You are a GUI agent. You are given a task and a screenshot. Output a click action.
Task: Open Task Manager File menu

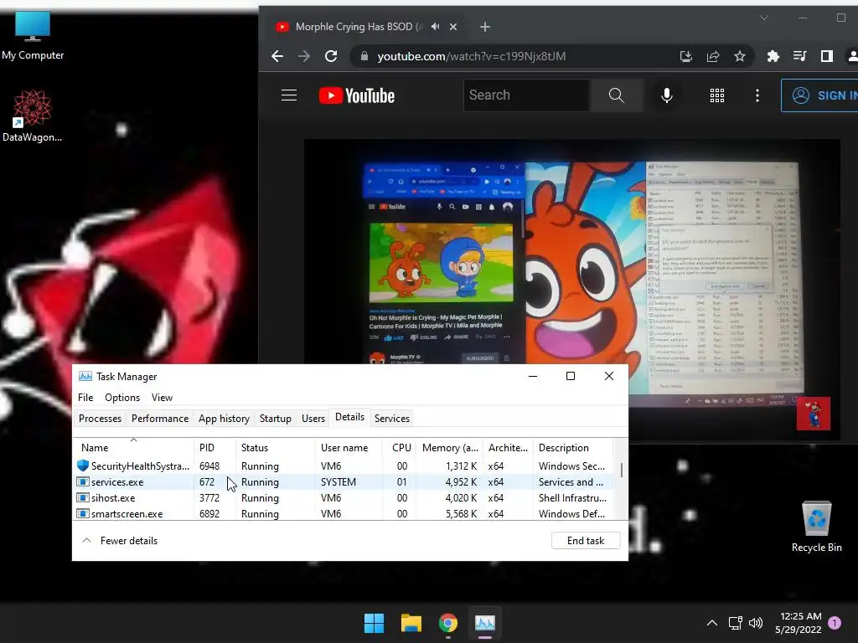tap(85, 398)
